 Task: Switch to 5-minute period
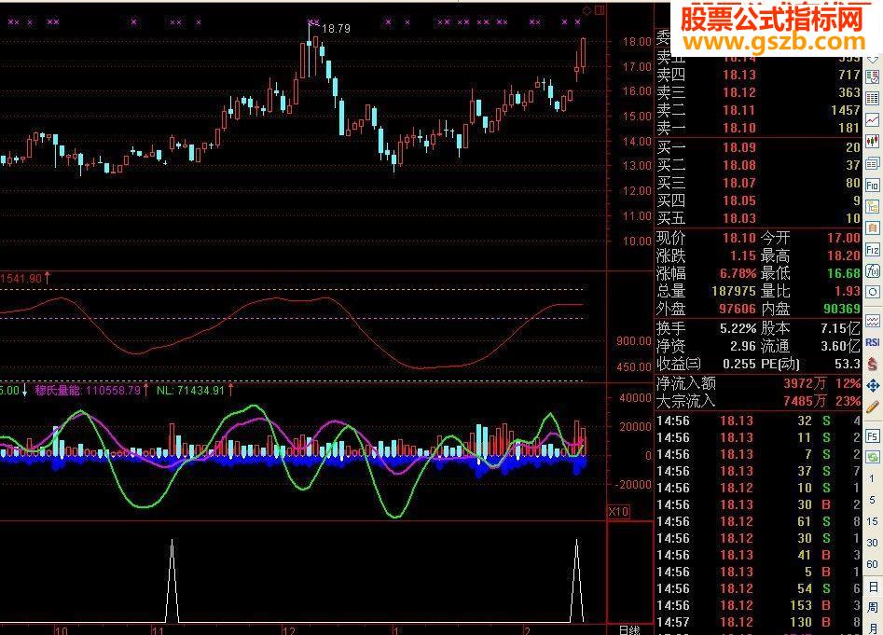[873, 500]
